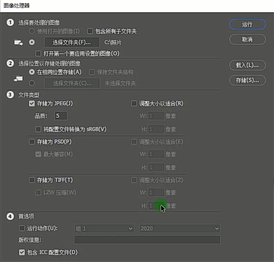Screen dimensions: 274x262
Task: Click the 取消 button
Action: click(247, 39)
